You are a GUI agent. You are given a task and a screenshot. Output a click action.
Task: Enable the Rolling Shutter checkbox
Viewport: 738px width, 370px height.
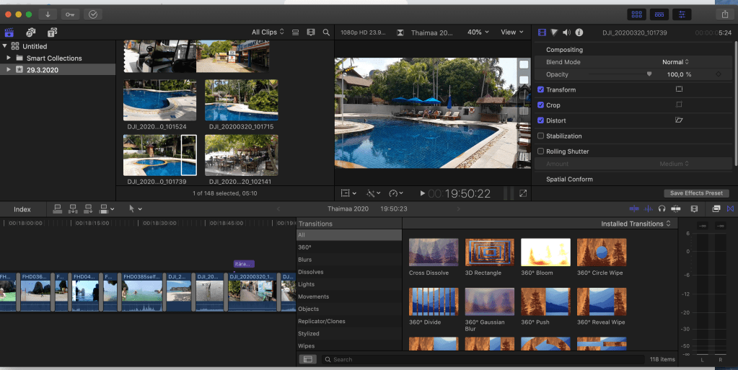coord(541,151)
